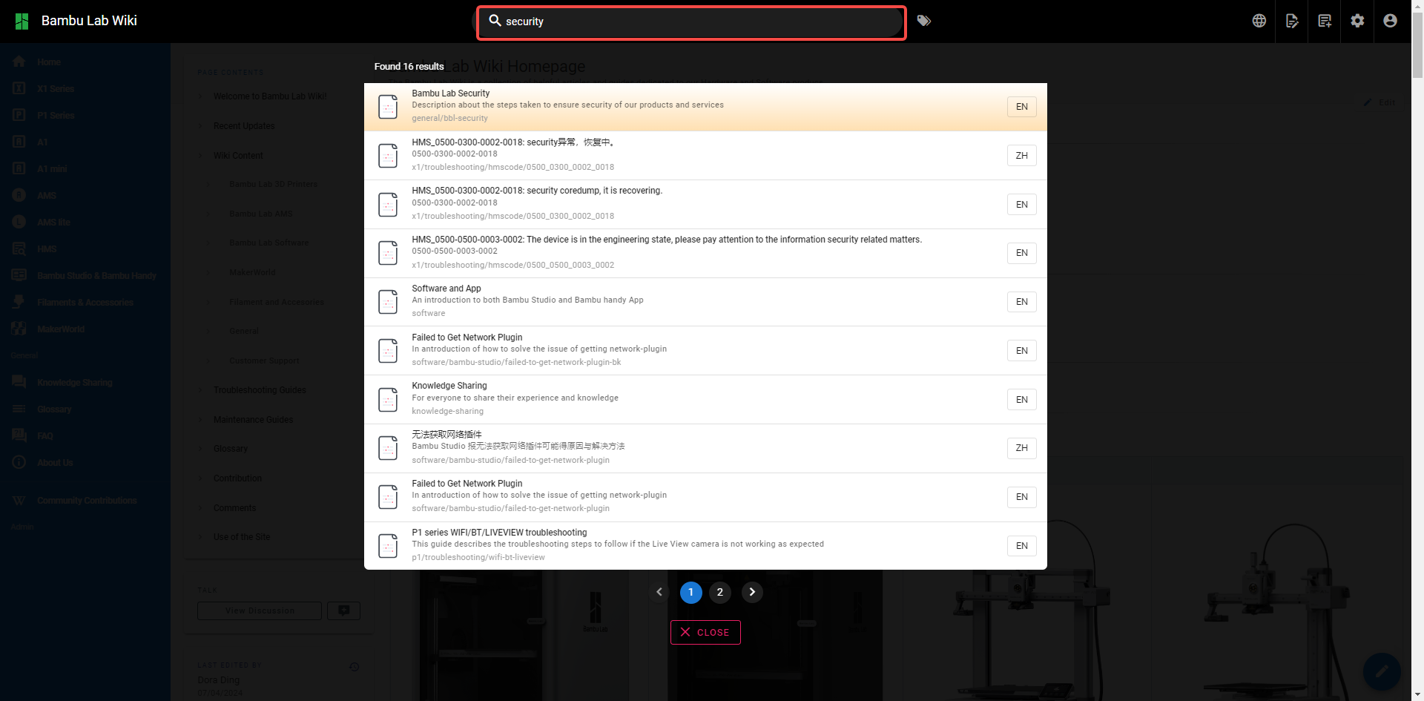The height and width of the screenshot is (701, 1424).
Task: Jump to Maintenance Guides in page contents
Action: (x=253, y=420)
